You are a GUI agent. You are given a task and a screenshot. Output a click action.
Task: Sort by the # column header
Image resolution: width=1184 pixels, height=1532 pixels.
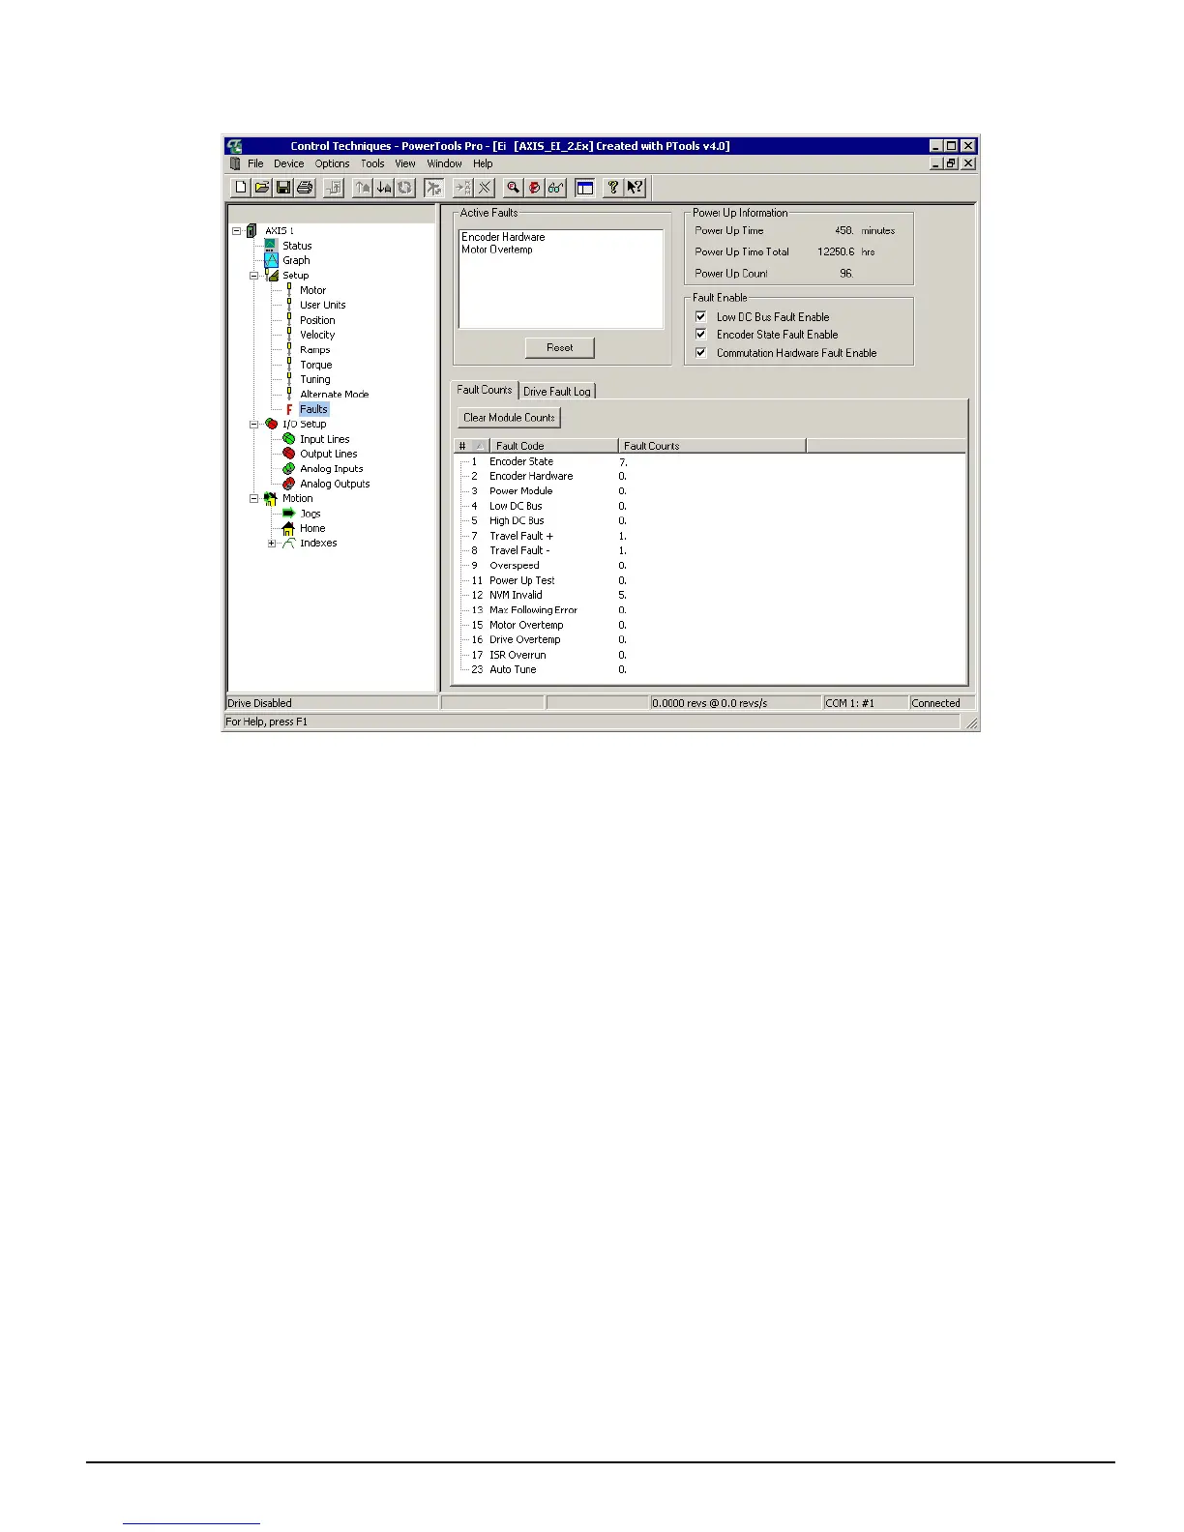tap(471, 446)
